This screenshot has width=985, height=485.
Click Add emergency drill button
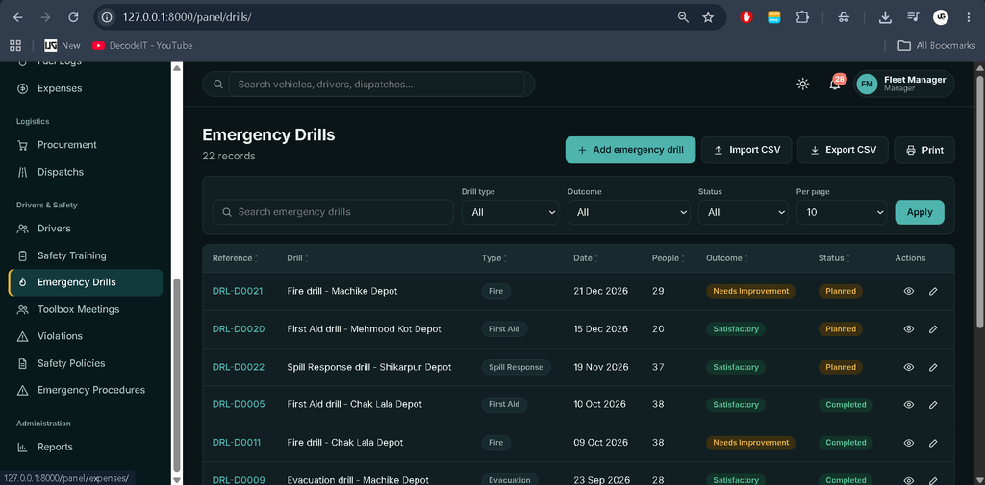pyautogui.click(x=630, y=150)
